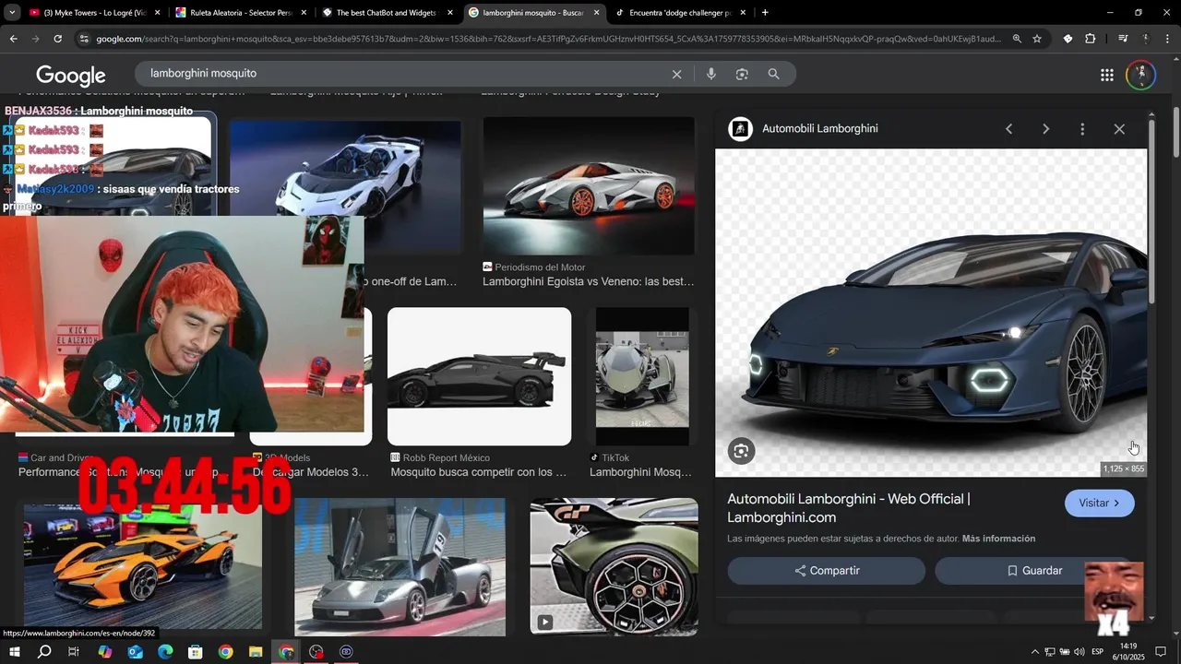The height and width of the screenshot is (664, 1181).
Task: Open Task View on taskbar
Action: pyautogui.click(x=74, y=652)
